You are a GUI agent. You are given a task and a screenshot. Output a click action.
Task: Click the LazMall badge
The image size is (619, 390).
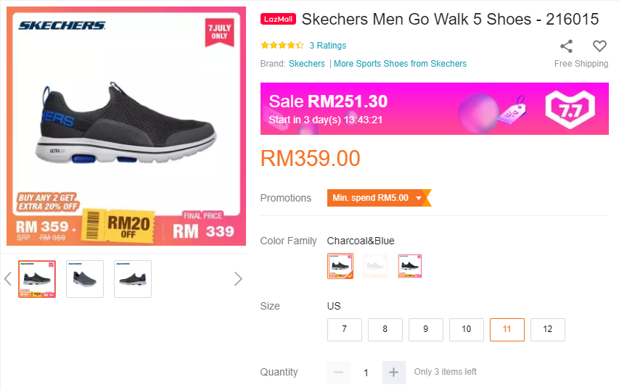tap(278, 20)
